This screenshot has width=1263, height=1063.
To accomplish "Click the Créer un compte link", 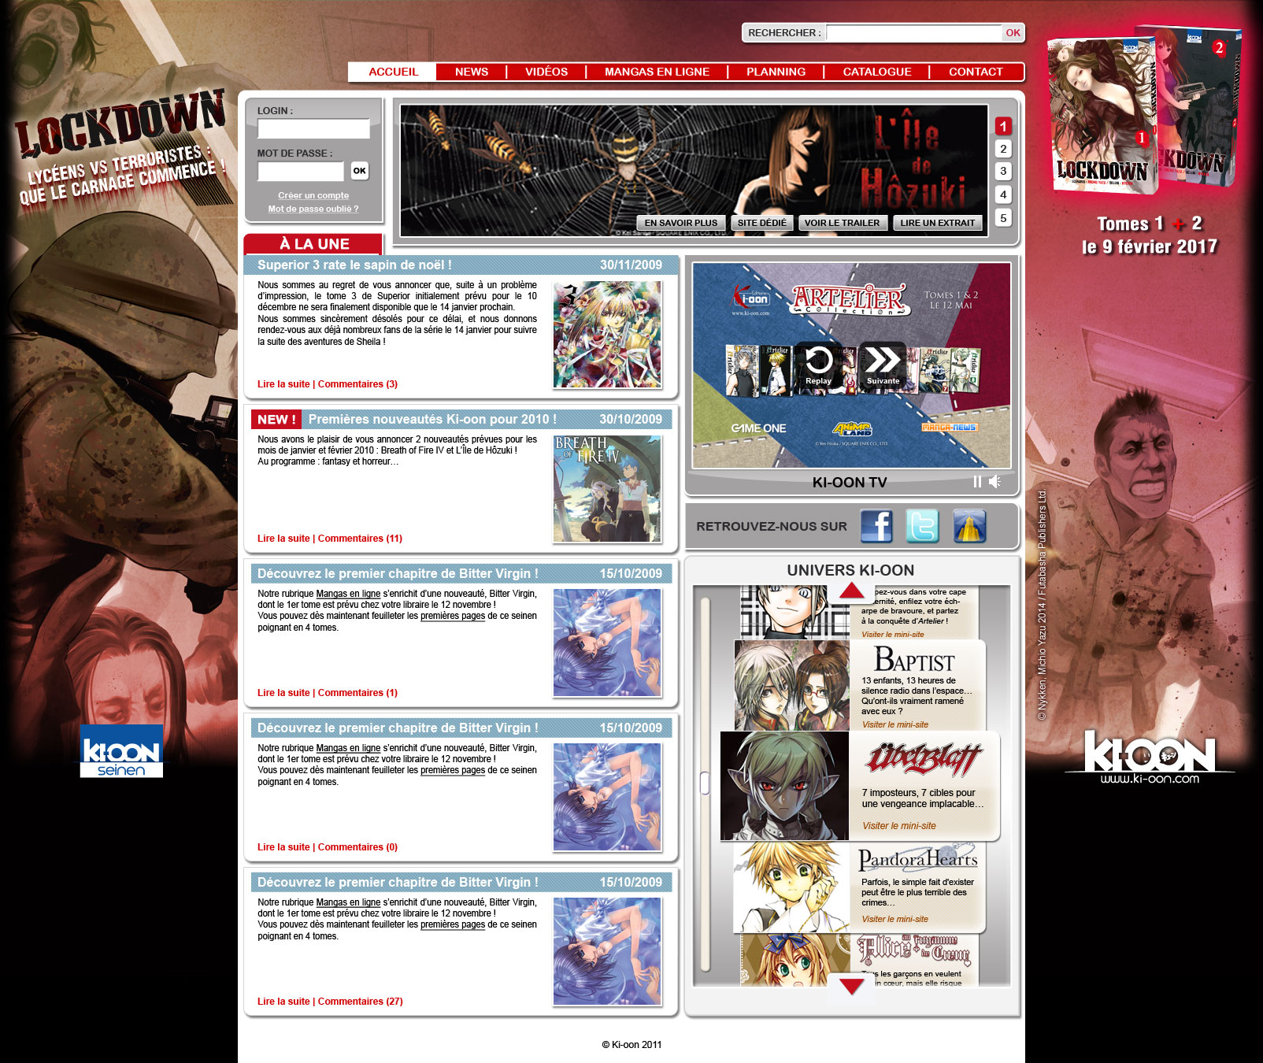I will click(313, 195).
